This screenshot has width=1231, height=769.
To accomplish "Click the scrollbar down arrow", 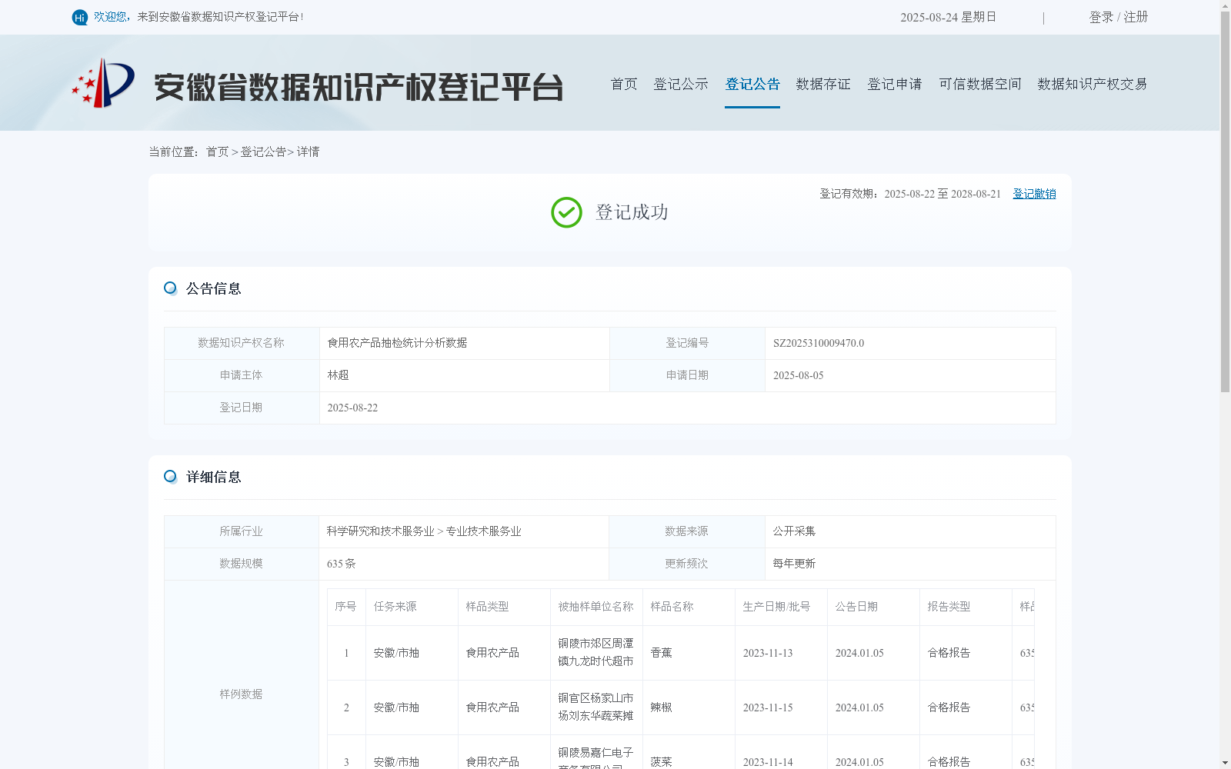I will pos(1225,763).
